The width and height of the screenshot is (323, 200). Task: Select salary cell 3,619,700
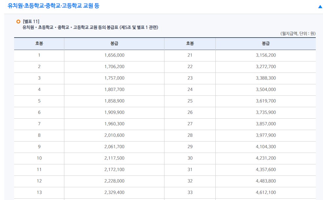click(266, 101)
